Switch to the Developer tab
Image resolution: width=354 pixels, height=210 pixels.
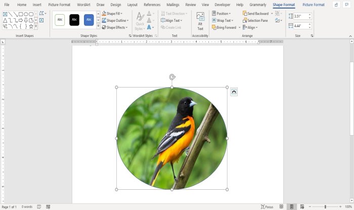point(223,5)
